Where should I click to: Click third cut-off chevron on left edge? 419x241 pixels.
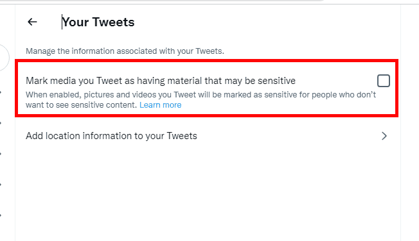[1, 154]
